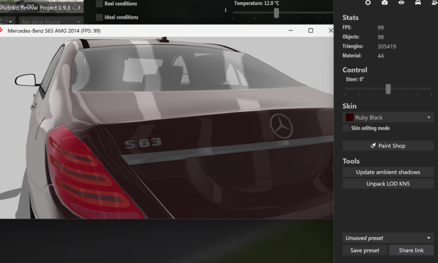Open the Ruby Black skin dropdown
This screenshot has height=263, width=438.
(x=388, y=118)
